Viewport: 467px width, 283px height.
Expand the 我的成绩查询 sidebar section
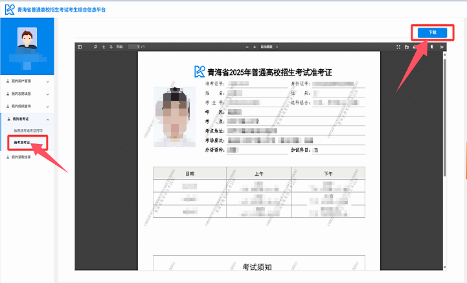(27, 106)
